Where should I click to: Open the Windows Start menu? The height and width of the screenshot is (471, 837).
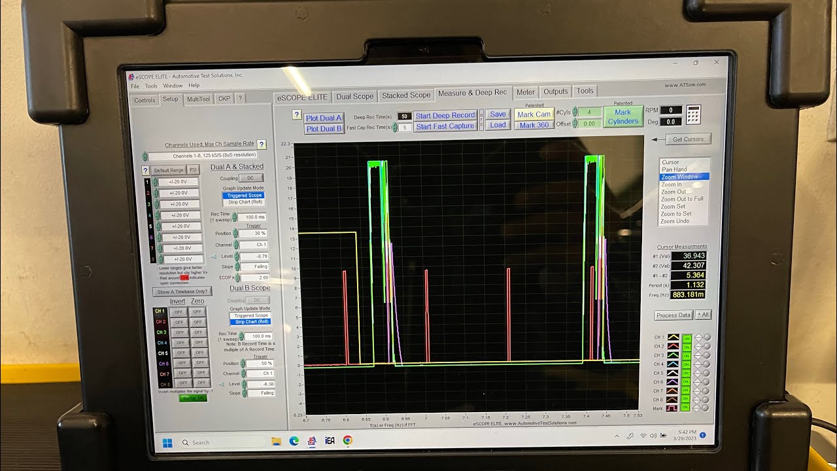click(167, 443)
